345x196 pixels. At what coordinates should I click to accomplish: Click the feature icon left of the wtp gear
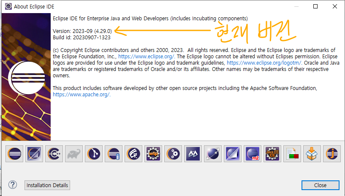133,154
